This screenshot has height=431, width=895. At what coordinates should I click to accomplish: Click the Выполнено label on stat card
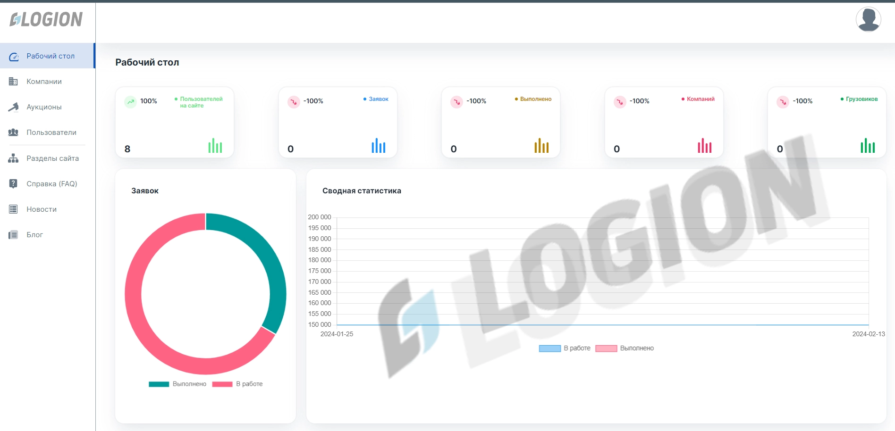pyautogui.click(x=536, y=99)
